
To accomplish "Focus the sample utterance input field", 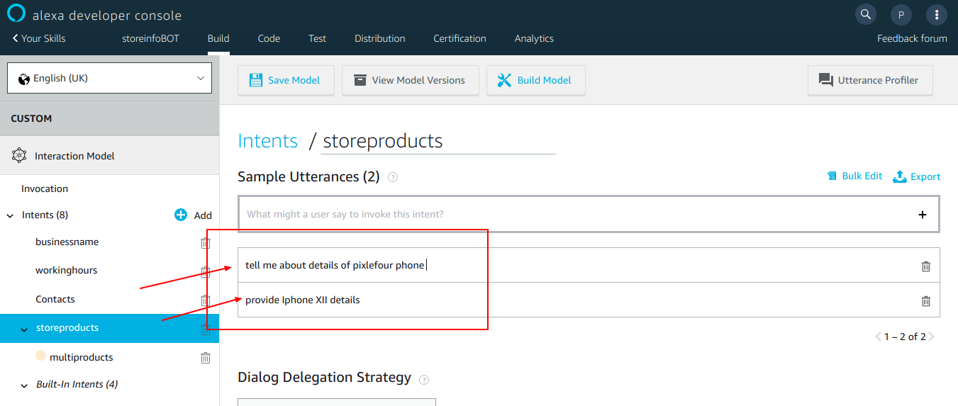I will 574,215.
